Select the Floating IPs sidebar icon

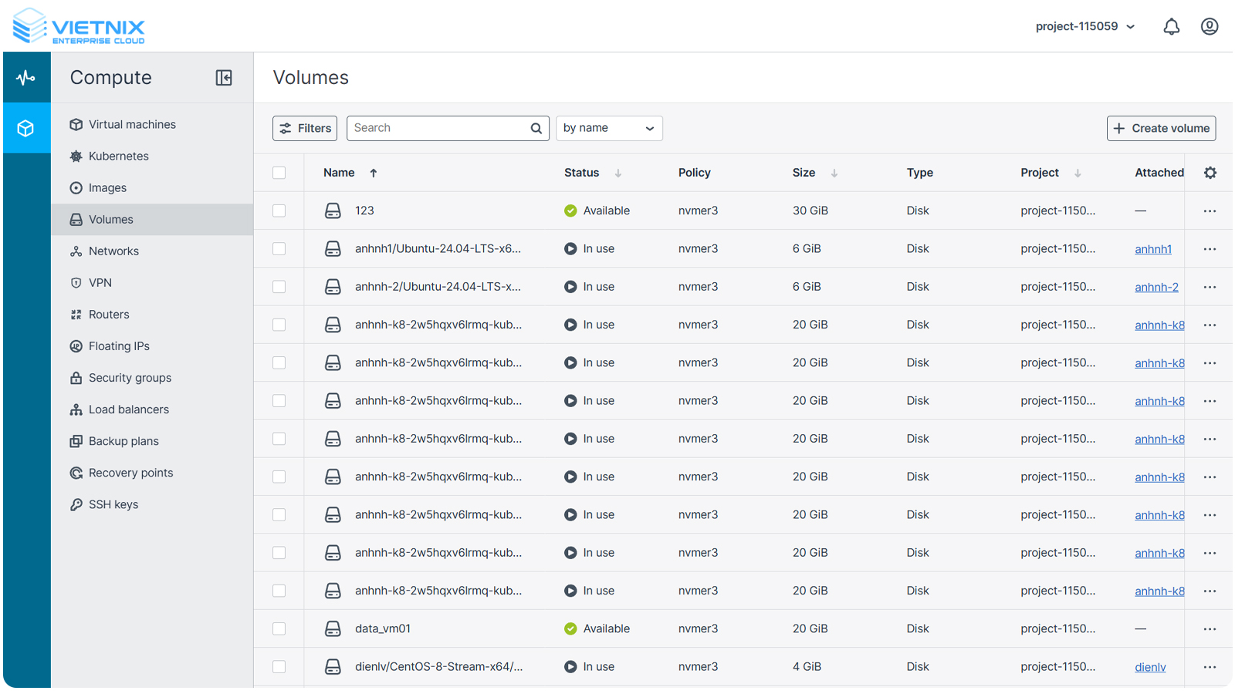pos(76,345)
